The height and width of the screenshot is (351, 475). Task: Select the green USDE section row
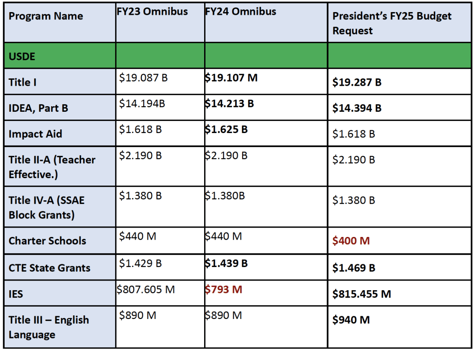237,56
